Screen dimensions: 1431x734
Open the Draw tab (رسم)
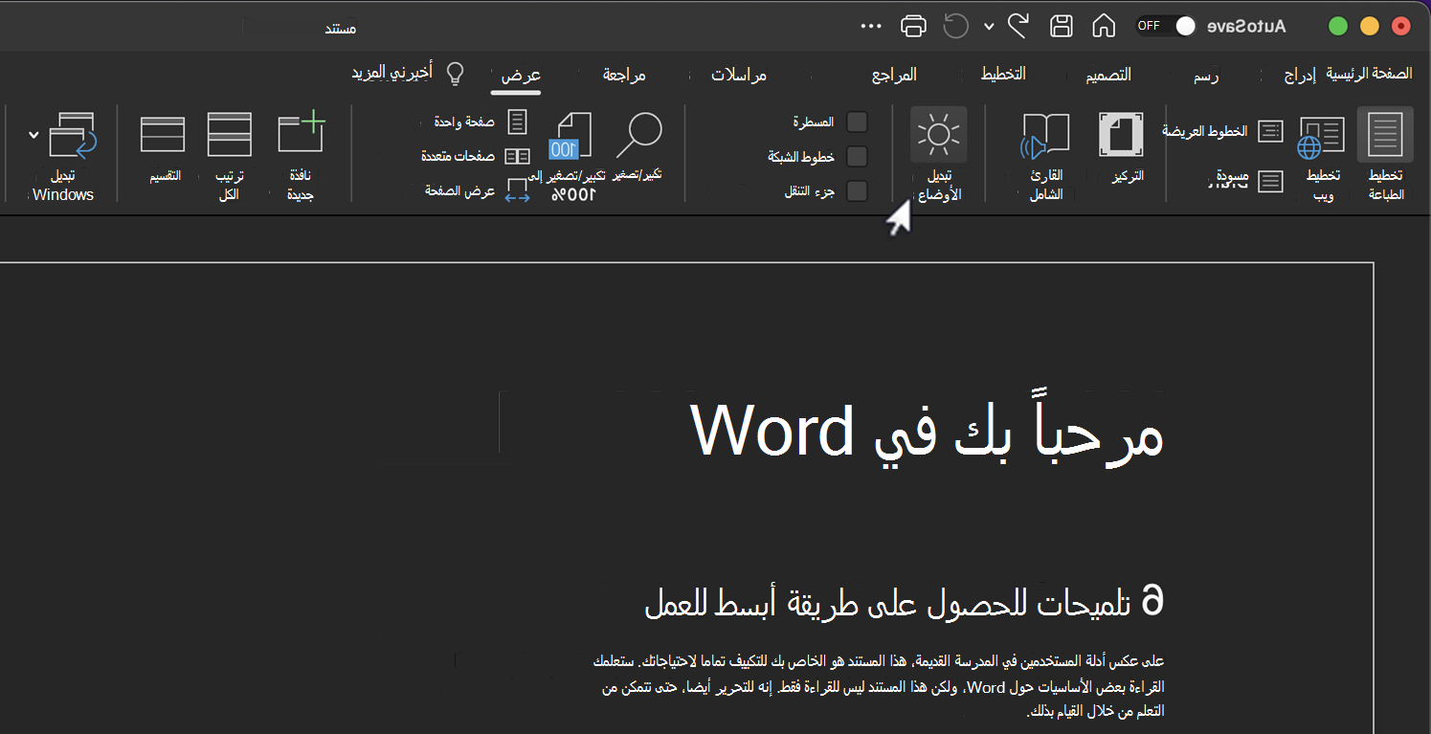pyautogui.click(x=1204, y=76)
